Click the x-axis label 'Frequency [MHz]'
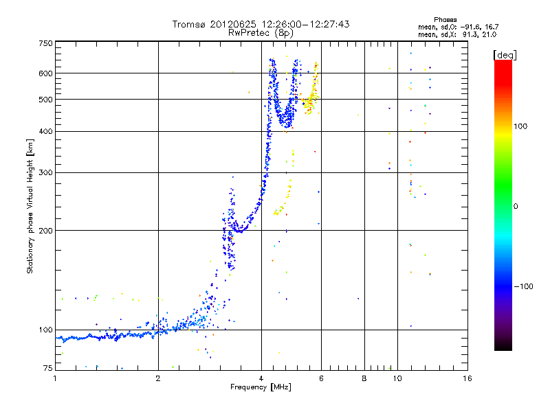This screenshot has width=550, height=412. pyautogui.click(x=261, y=387)
